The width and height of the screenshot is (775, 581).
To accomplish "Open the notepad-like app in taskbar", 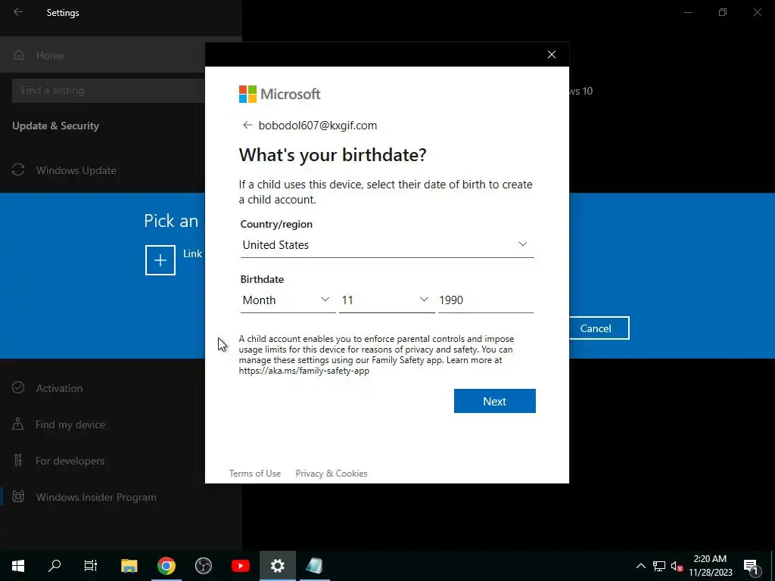I will pyautogui.click(x=314, y=566).
